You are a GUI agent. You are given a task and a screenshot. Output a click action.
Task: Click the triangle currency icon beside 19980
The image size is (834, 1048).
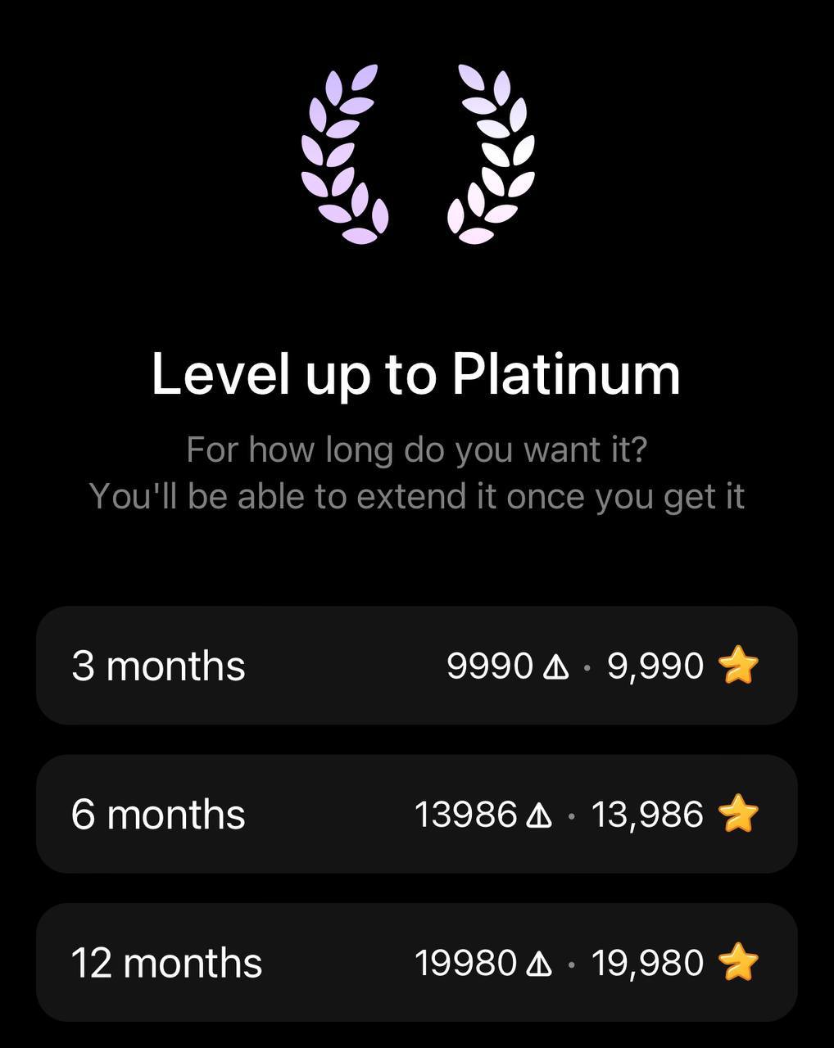point(539,964)
